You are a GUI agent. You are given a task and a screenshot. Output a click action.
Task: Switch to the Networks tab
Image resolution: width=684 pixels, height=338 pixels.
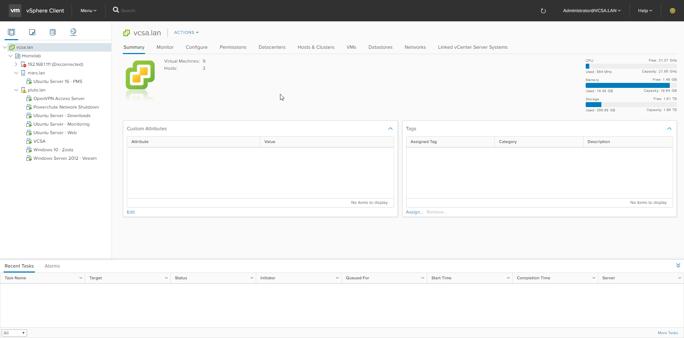click(x=415, y=47)
